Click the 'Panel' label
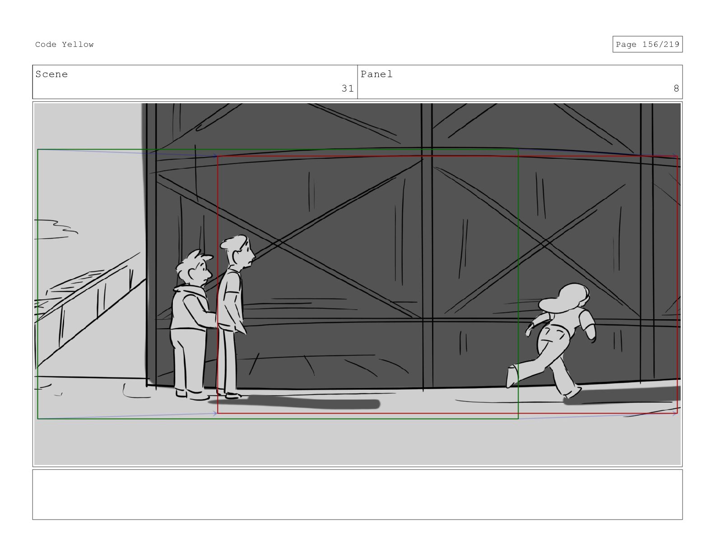Viewport: 715px width, 552px height. click(x=376, y=74)
